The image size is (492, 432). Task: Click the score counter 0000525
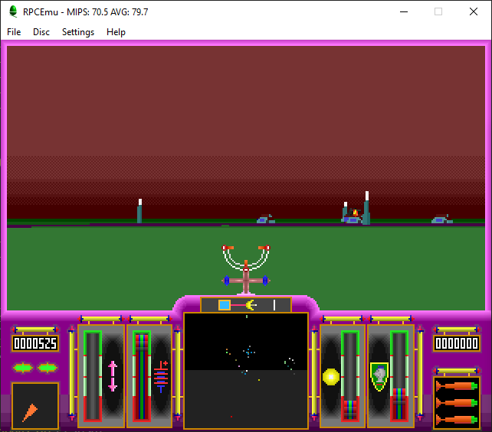[35, 343]
